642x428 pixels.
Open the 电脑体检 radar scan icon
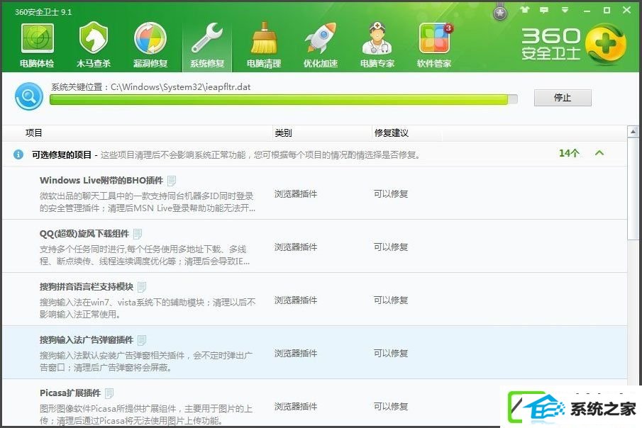[x=38, y=38]
